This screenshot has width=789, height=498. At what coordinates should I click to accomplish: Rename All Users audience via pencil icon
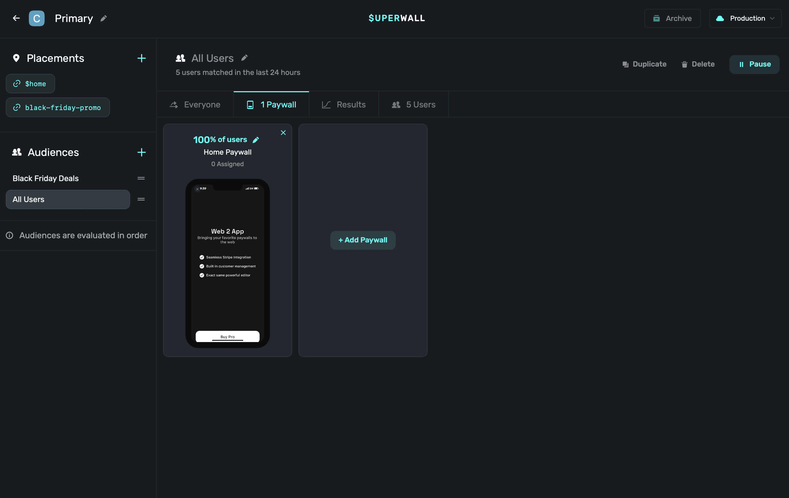[244, 58]
